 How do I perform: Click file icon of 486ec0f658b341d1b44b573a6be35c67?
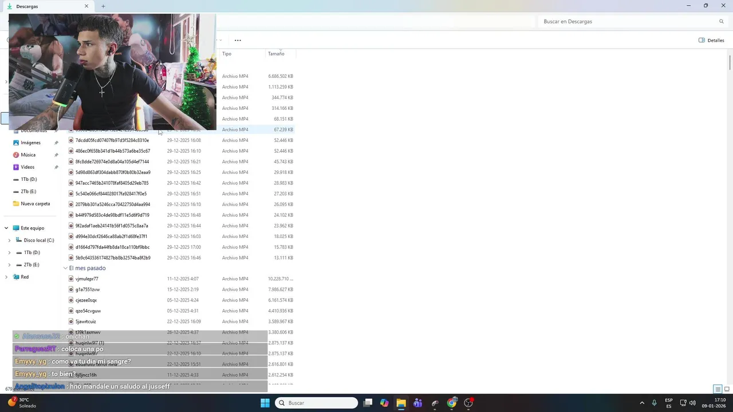pyautogui.click(x=71, y=151)
